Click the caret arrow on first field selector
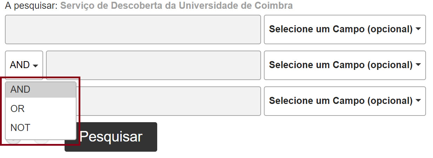 pos(418,29)
